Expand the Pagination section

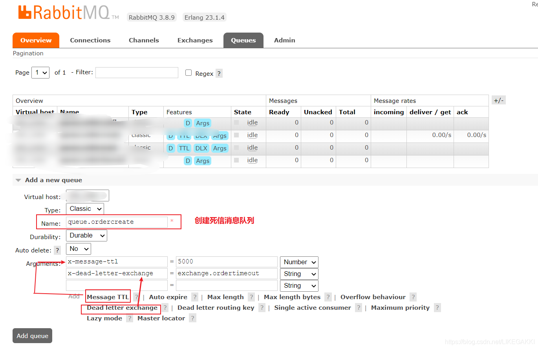pyautogui.click(x=28, y=53)
